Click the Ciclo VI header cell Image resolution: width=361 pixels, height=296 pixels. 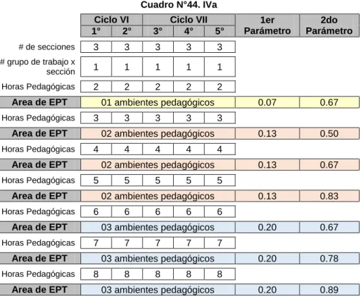point(111,20)
